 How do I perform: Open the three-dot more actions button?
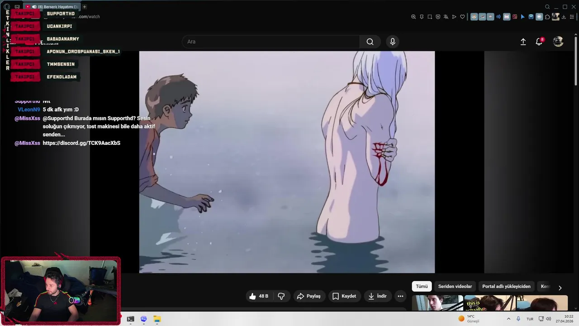[x=400, y=296]
